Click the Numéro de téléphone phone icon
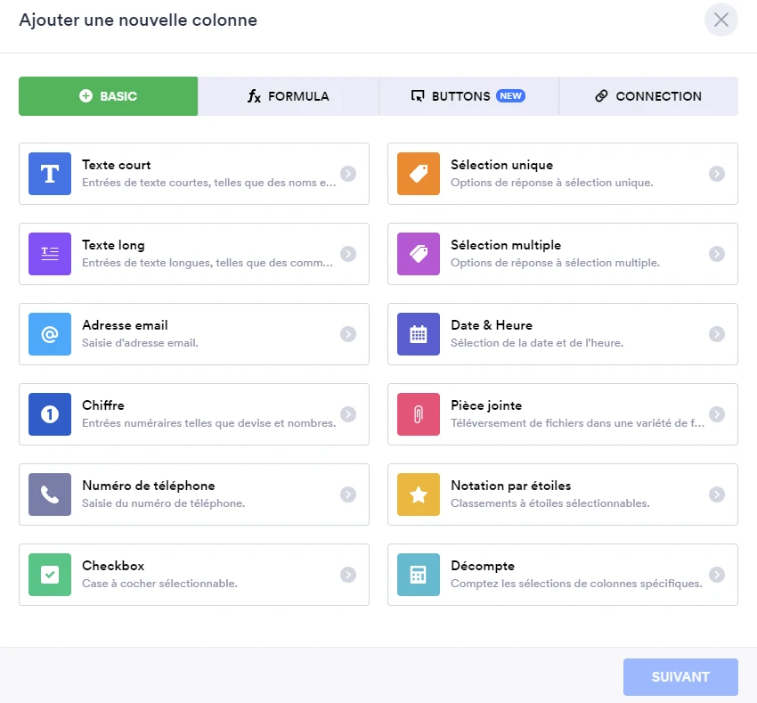Viewport: 757px width, 703px height. click(50, 495)
